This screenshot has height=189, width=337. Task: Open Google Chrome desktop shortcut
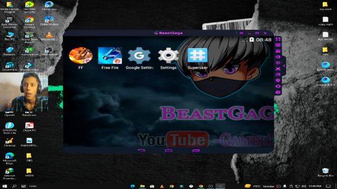[x=29, y=22]
